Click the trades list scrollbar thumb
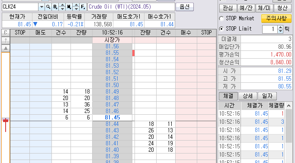The width and height of the screenshot is (295, 163). (x=289, y=126)
